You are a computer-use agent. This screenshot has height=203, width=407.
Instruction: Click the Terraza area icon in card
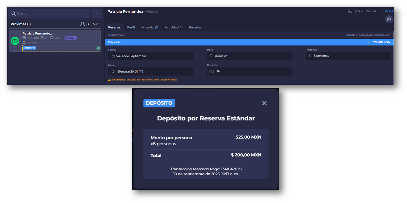coord(24,43)
